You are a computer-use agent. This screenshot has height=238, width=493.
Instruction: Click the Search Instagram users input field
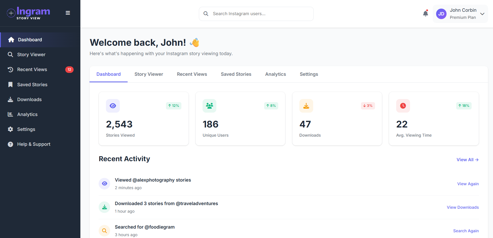(x=256, y=14)
